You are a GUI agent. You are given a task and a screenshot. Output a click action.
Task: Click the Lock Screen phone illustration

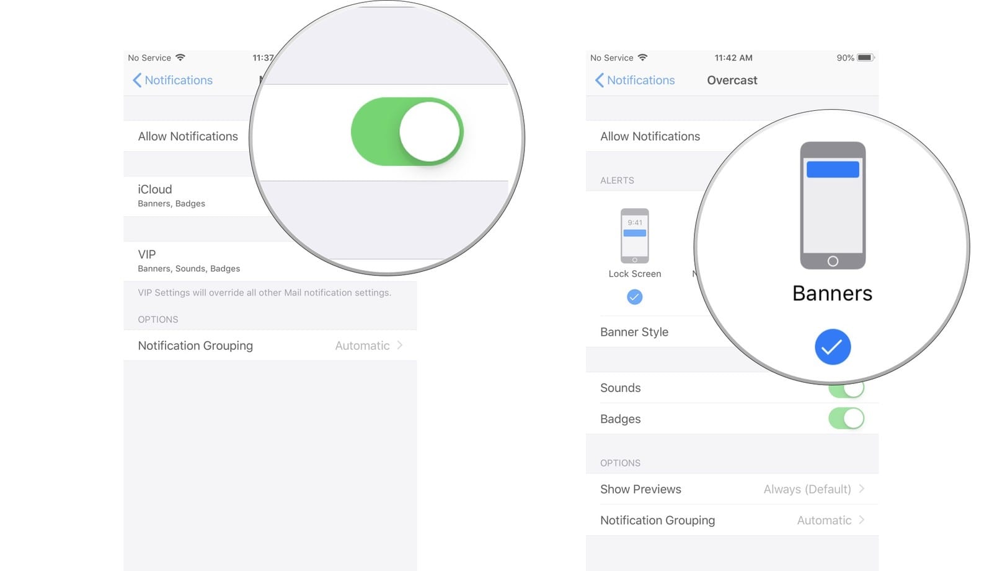click(x=634, y=236)
